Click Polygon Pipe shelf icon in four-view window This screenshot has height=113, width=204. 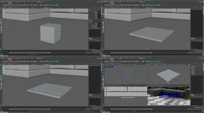pyautogui.click(x=118, y=62)
